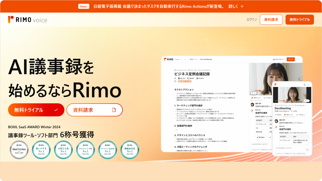Select the Home breadcrumb in the mockup
This screenshot has width=322, height=181.
[177, 59]
